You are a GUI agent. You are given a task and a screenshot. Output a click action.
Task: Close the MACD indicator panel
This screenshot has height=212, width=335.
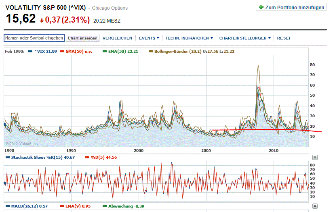coord(315,206)
